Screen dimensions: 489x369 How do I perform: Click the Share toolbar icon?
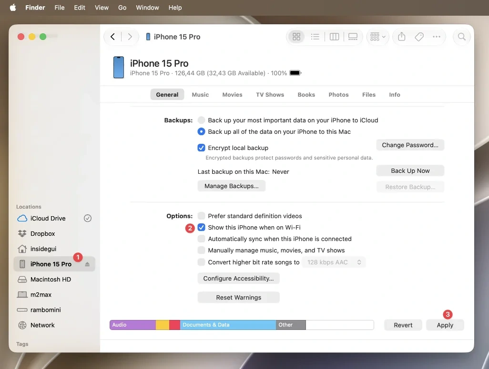point(402,37)
